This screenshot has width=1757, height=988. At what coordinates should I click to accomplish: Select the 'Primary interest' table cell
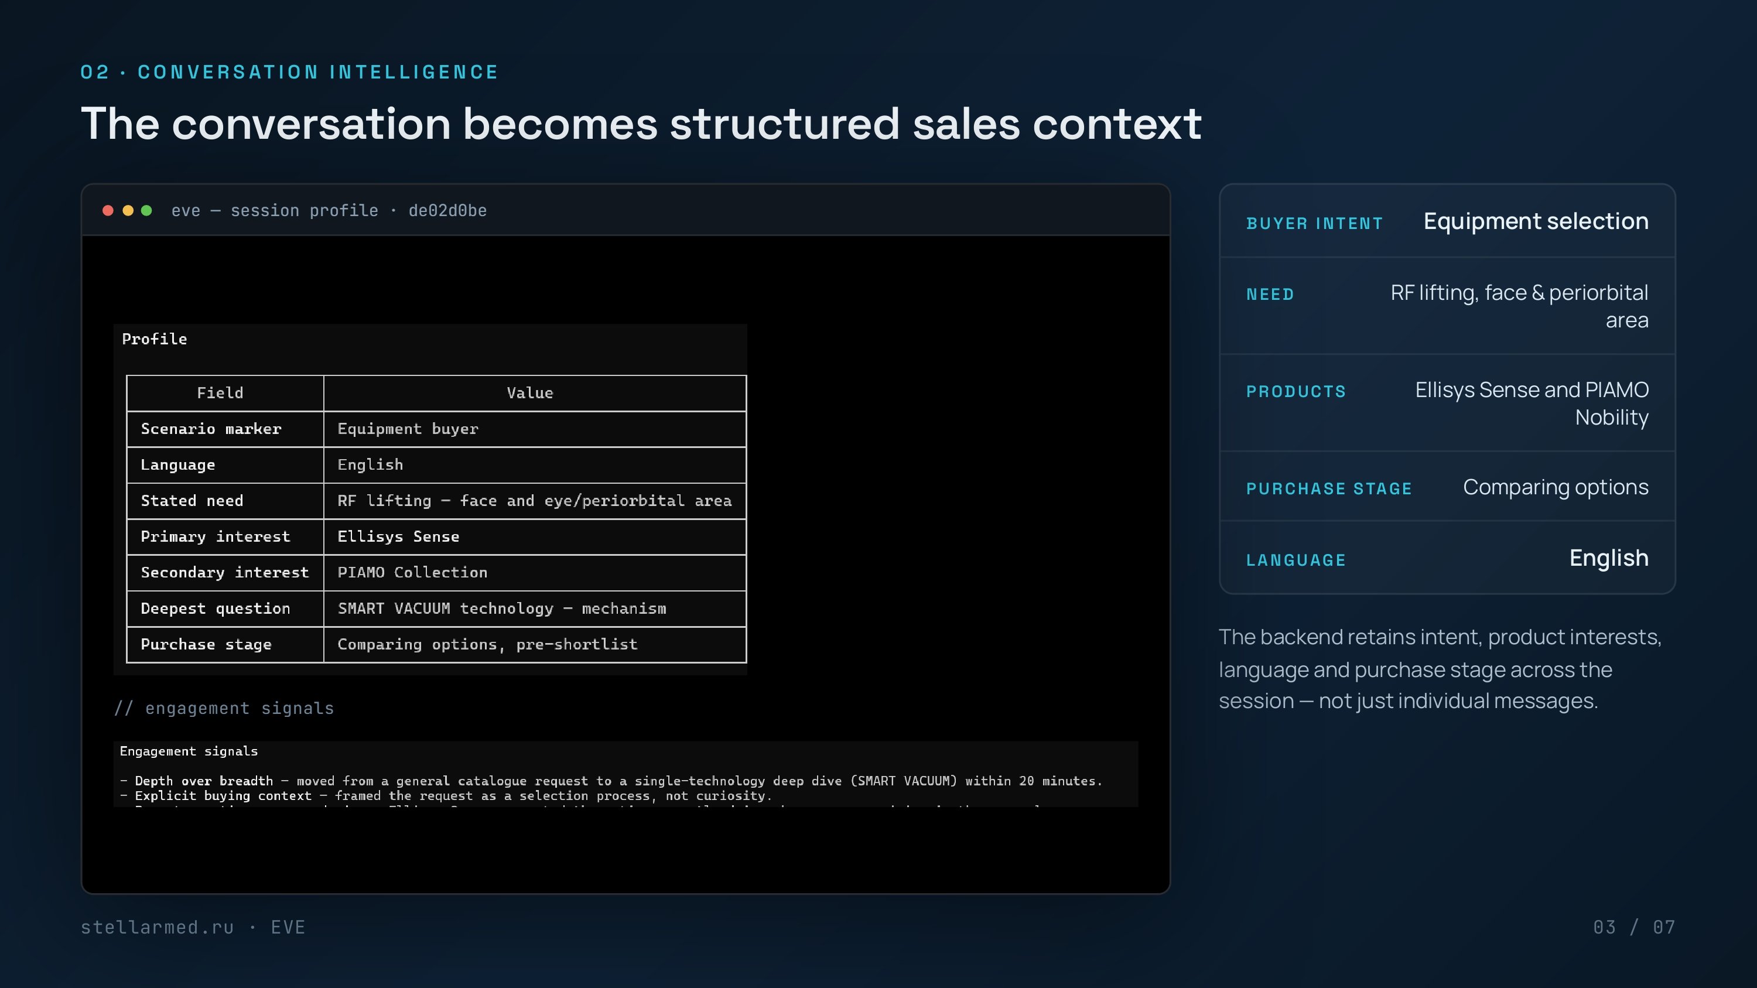click(225, 536)
